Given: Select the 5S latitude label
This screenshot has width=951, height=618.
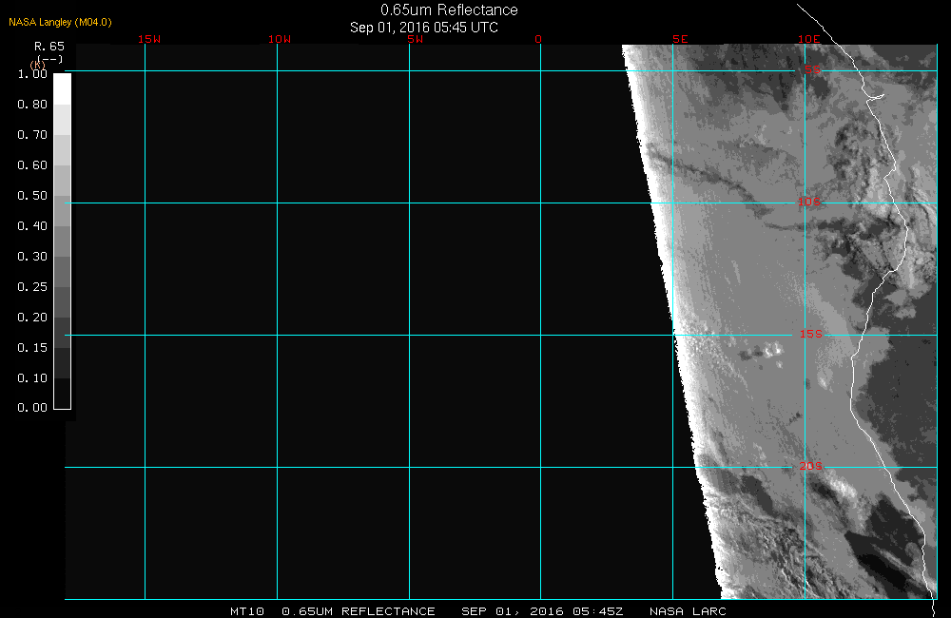Looking at the screenshot, I should (813, 69).
